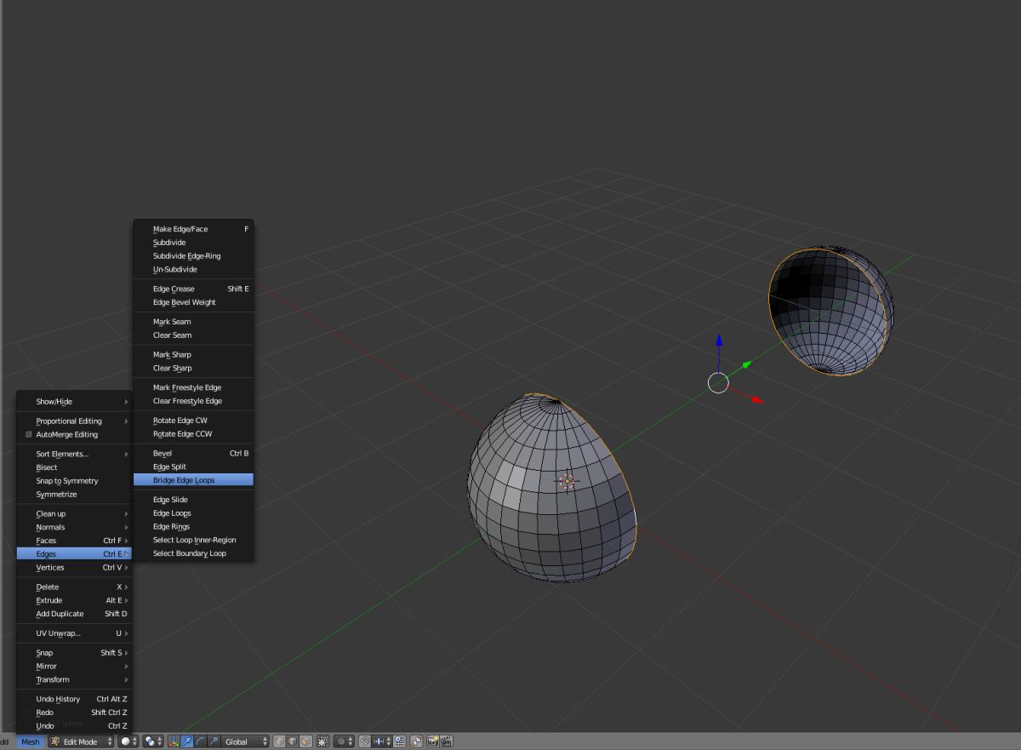Choose Mark Freestyle Edge
The height and width of the screenshot is (750, 1021).
click(x=193, y=387)
